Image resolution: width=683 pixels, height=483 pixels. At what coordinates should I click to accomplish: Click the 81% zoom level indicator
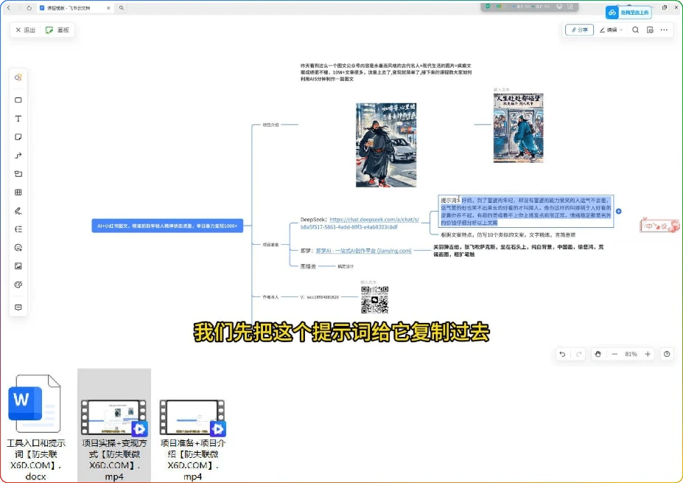(x=631, y=354)
